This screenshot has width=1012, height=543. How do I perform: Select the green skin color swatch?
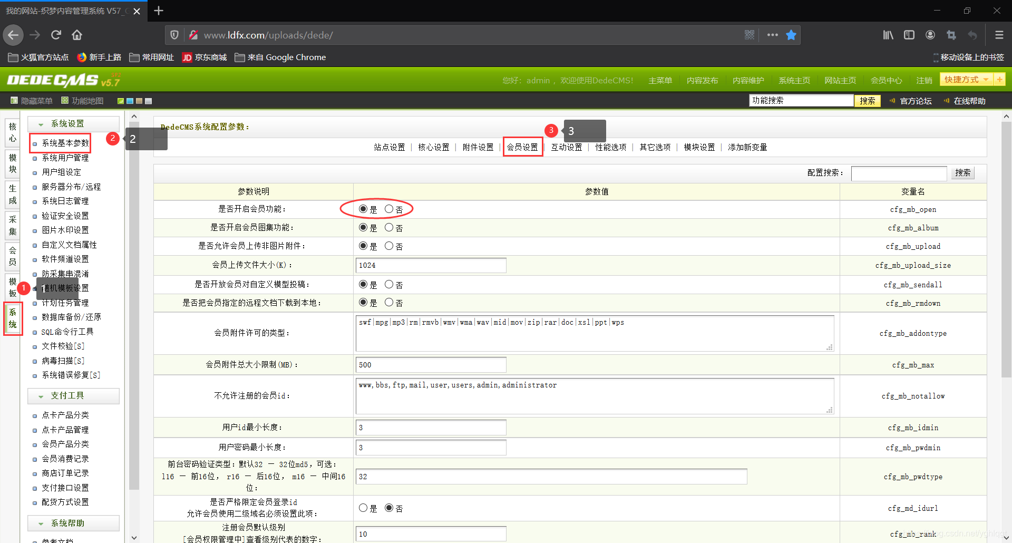(x=121, y=101)
